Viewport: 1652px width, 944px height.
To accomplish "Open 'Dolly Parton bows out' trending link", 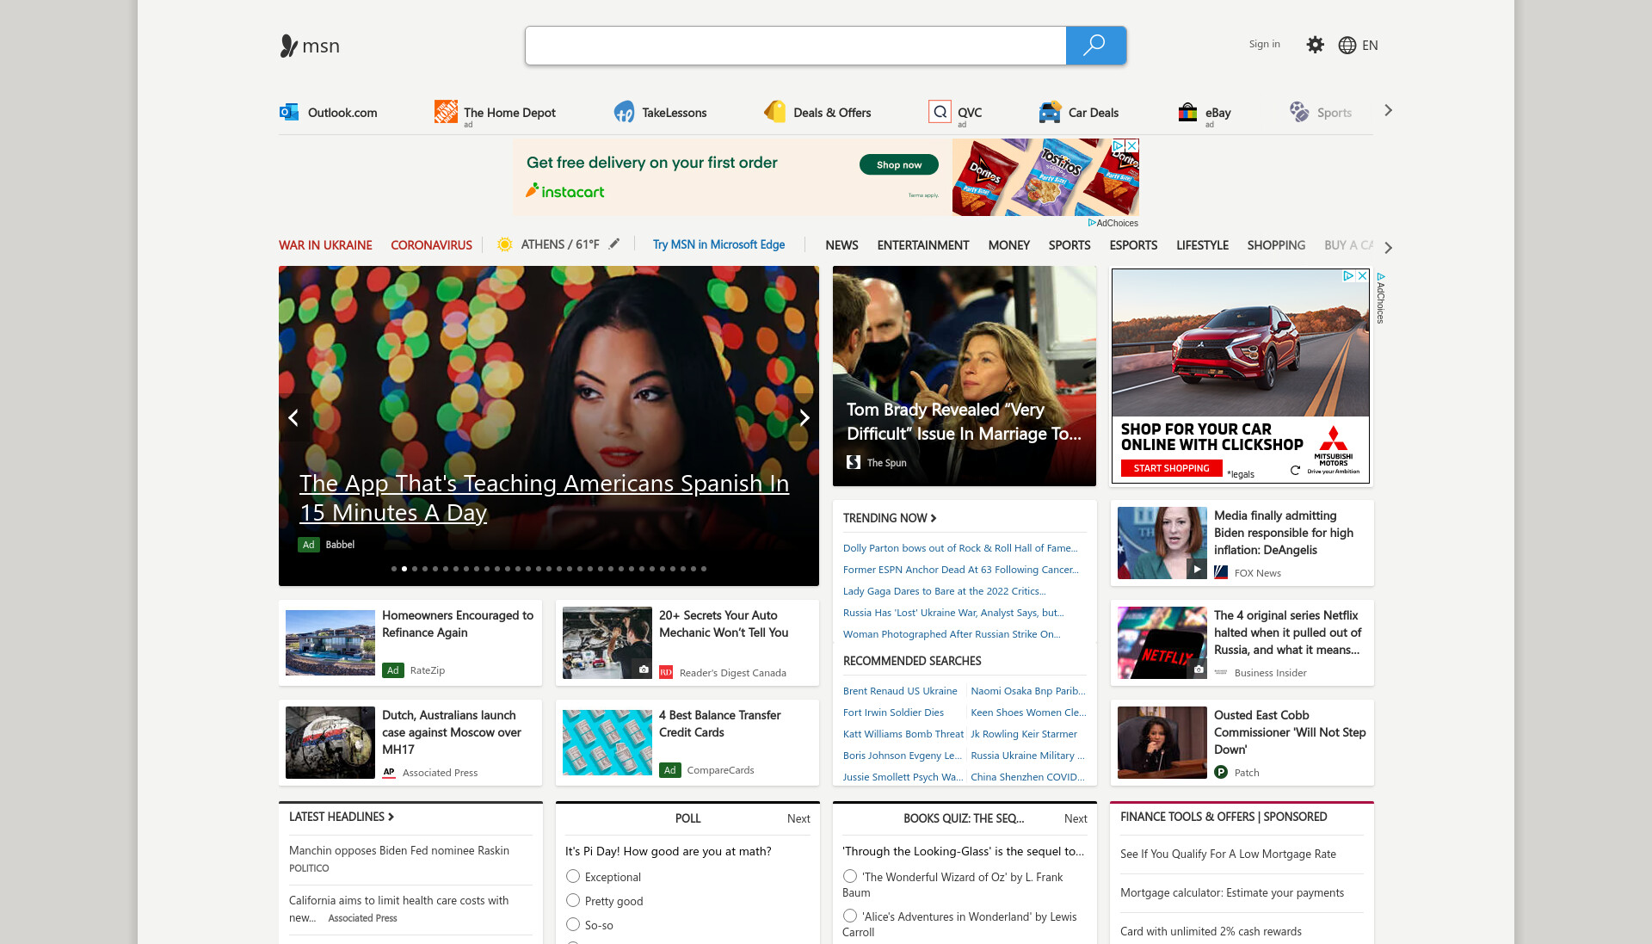I will point(960,548).
